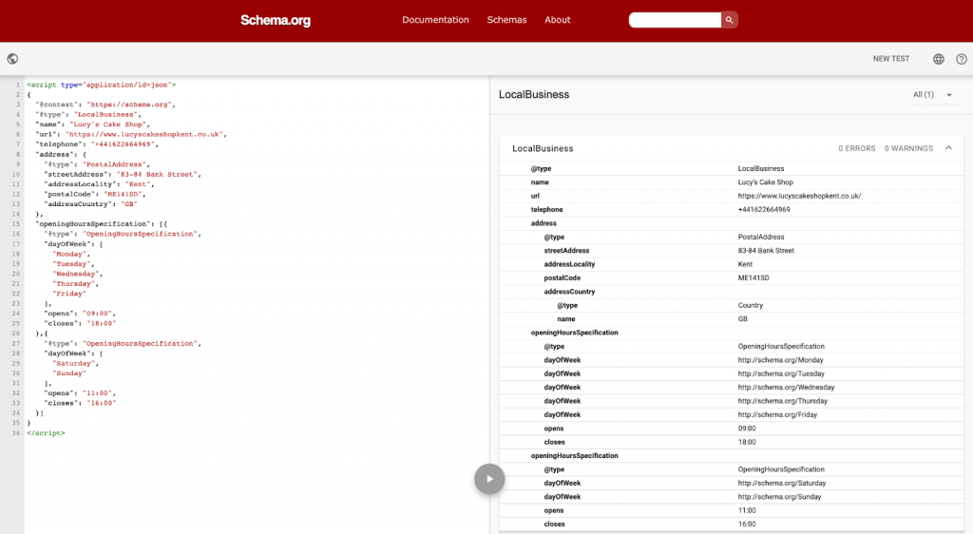Click "telephone" line in the code editor
973x534 pixels.
[97, 144]
